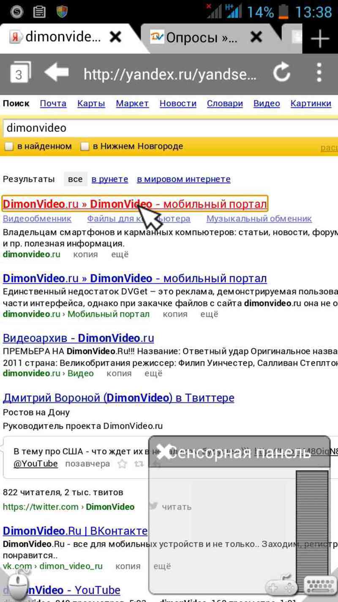
Task: Check the 'в найденном' checkbox
Action: point(9,146)
